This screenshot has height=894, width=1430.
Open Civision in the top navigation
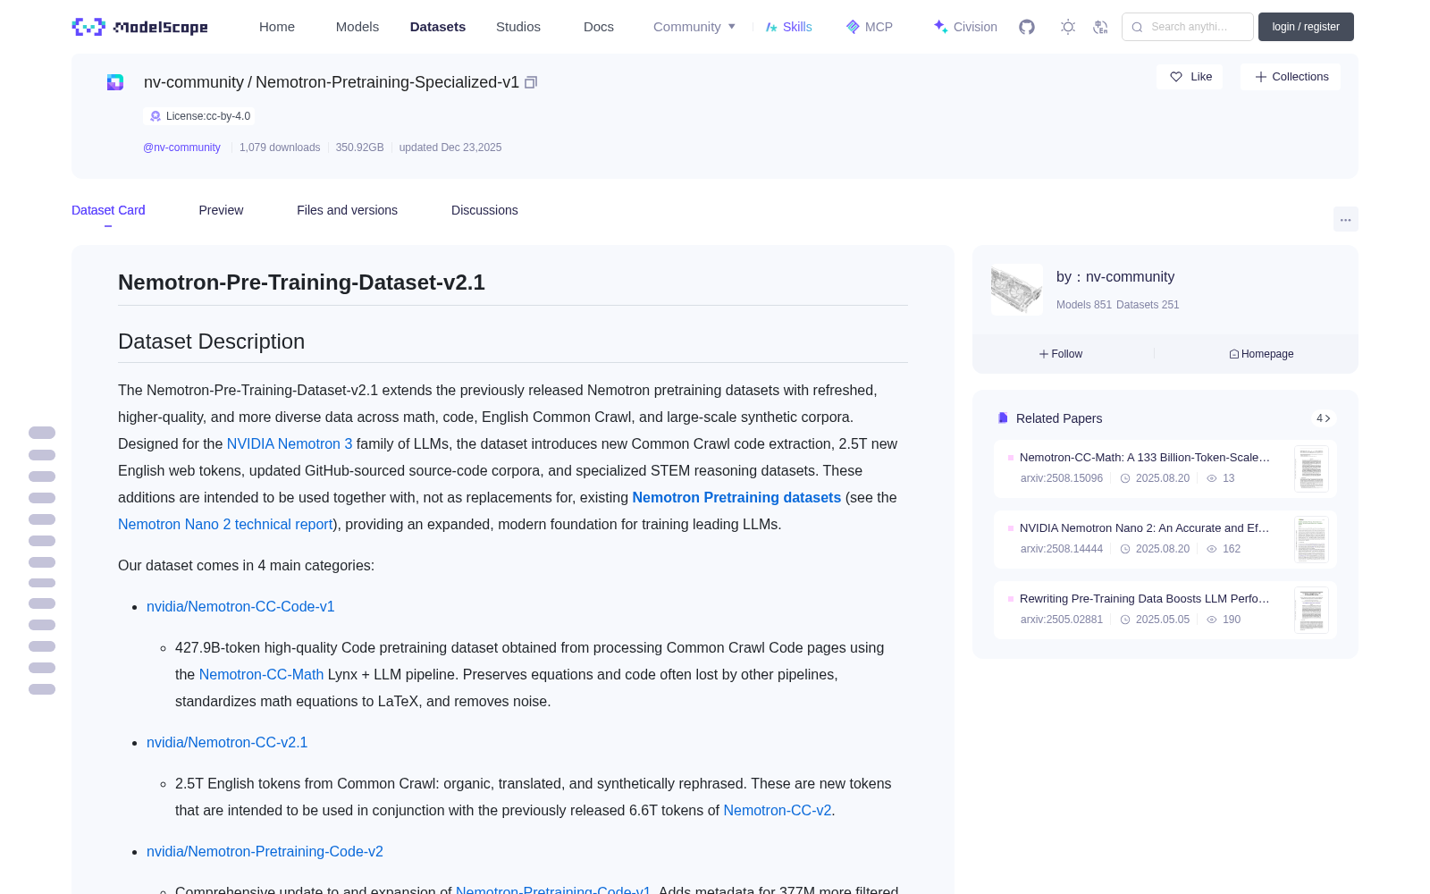965,27
